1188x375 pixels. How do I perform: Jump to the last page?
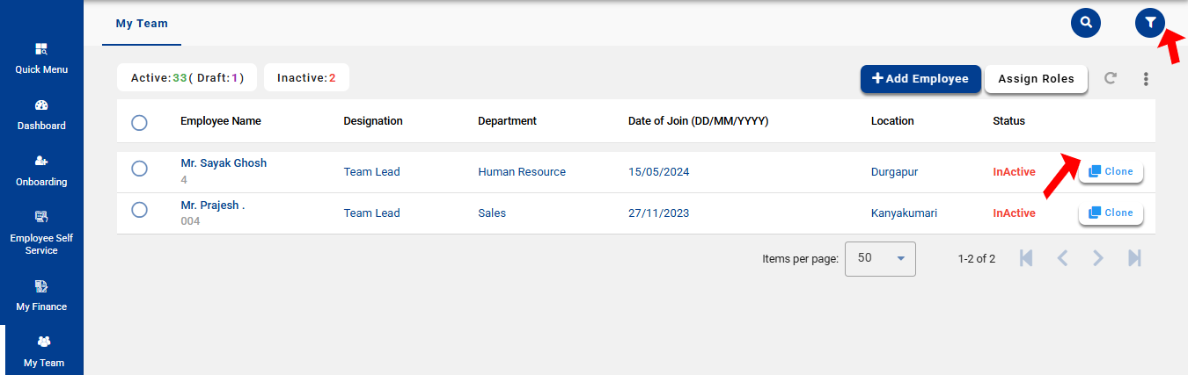click(x=1134, y=258)
